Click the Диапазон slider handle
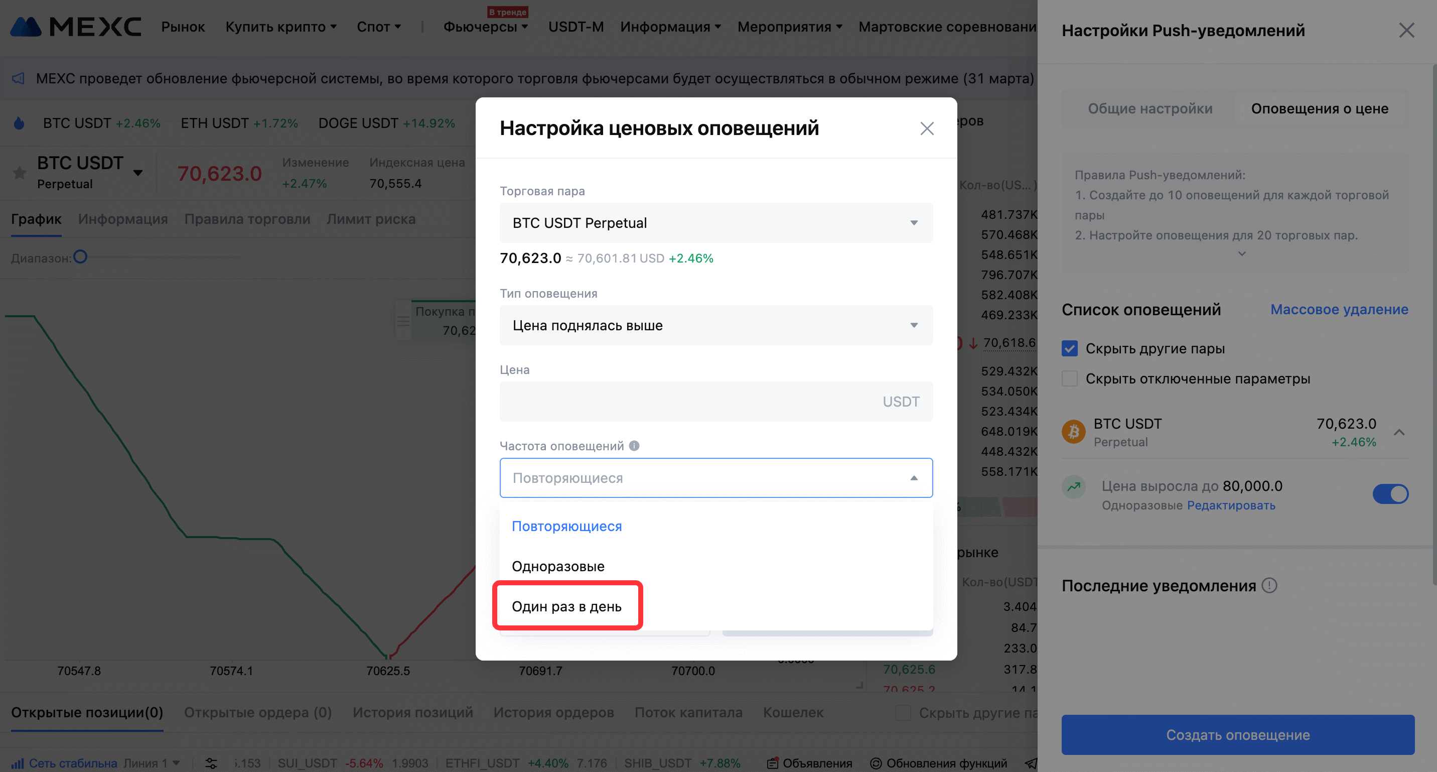Image resolution: width=1437 pixels, height=772 pixels. pyautogui.click(x=80, y=257)
